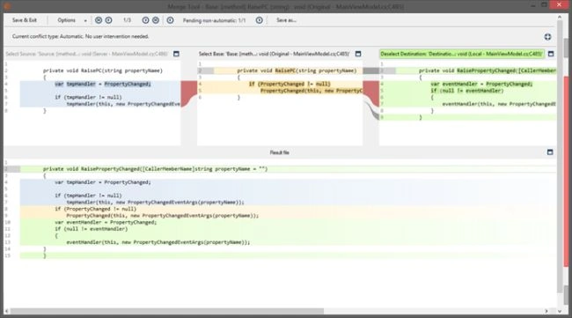Click the Merge Tool app icon in title bar

(7, 6)
